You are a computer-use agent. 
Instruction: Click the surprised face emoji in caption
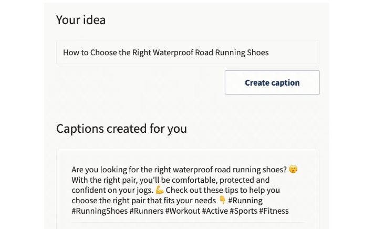pyautogui.click(x=293, y=170)
